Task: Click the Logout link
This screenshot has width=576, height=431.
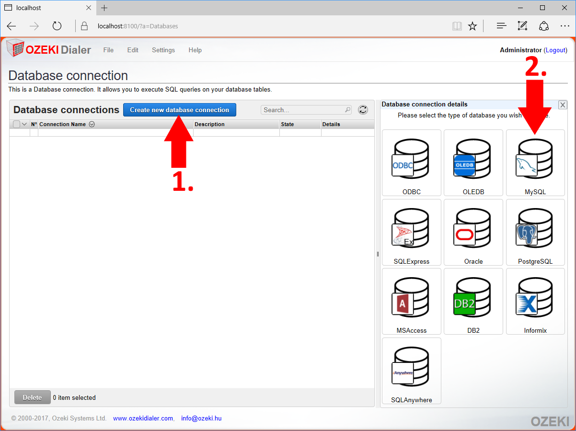Action: pyautogui.click(x=555, y=50)
